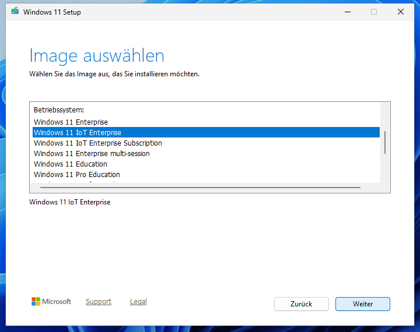Go back with the Zurück button
Viewport: 420px width, 332px height.
302,304
